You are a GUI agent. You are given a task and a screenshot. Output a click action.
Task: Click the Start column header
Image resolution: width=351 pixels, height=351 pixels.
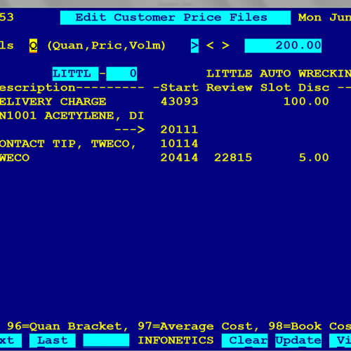(180, 88)
